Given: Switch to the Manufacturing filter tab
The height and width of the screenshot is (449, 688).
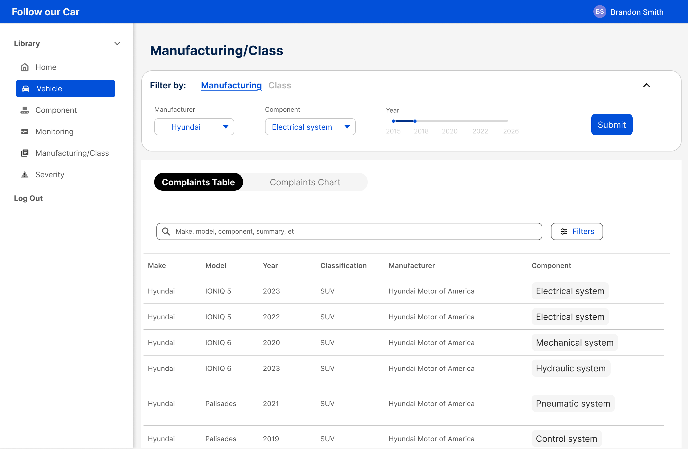Looking at the screenshot, I should pos(231,85).
